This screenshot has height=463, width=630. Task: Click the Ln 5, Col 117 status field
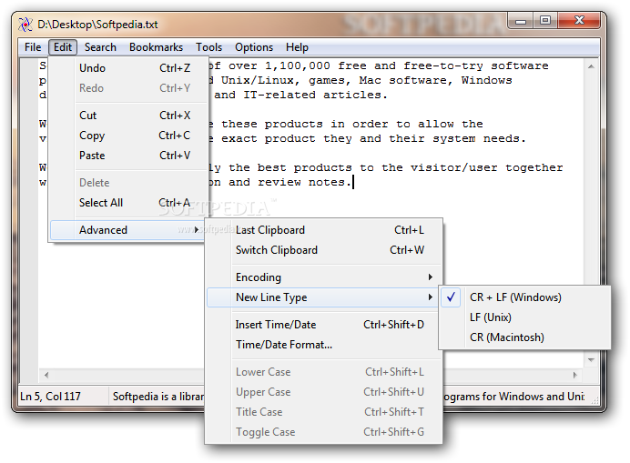coord(64,397)
